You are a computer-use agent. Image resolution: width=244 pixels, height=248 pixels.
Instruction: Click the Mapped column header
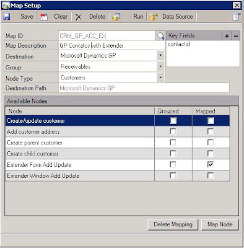click(211, 111)
